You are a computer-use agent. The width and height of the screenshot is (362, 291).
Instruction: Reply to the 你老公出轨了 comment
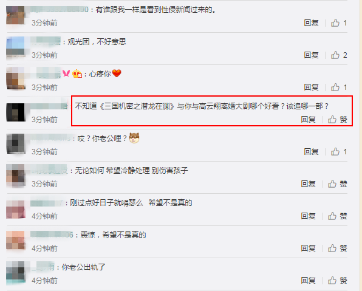pyautogui.click(x=308, y=281)
